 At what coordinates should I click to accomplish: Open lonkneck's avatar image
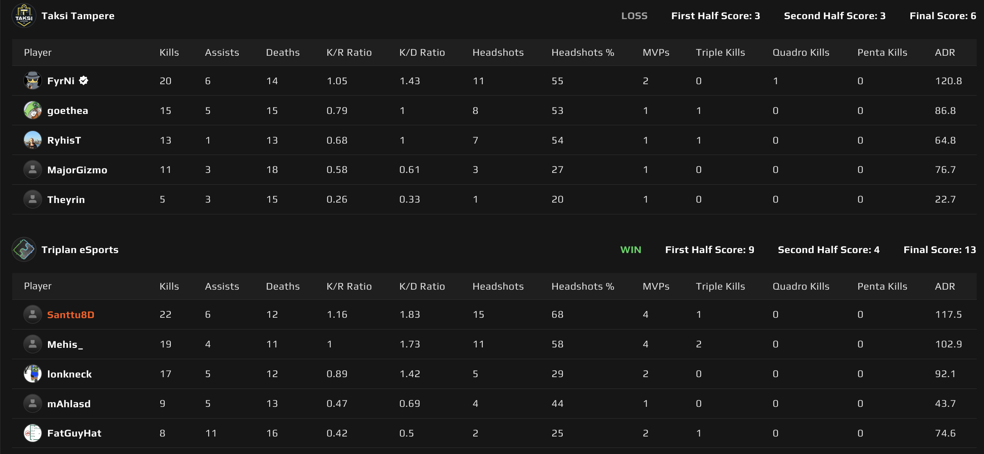pos(33,373)
